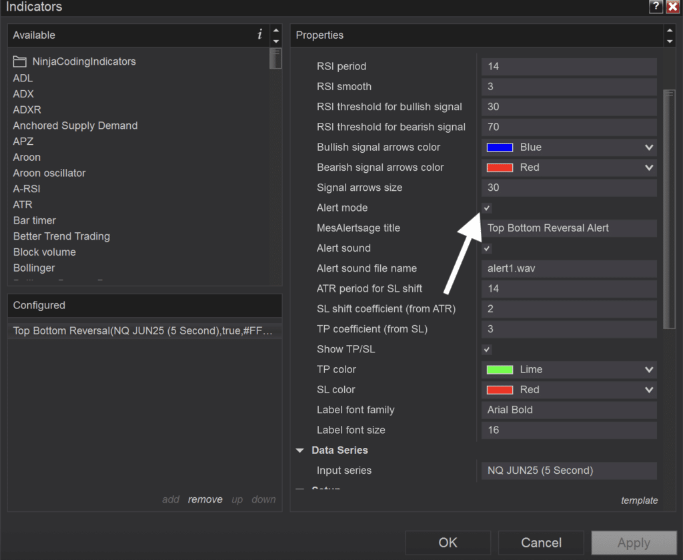The height and width of the screenshot is (560, 683).
Task: Close the Indicators dialog with red X
Action: point(673,7)
